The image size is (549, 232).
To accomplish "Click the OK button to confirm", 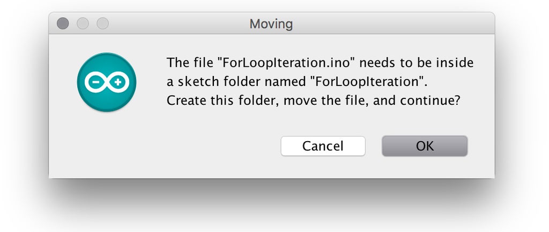I will point(425,146).
